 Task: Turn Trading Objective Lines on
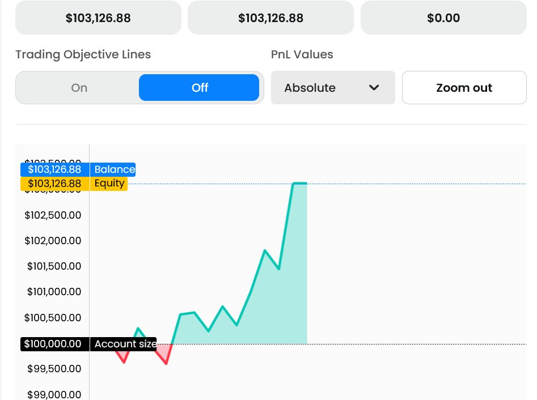point(79,88)
